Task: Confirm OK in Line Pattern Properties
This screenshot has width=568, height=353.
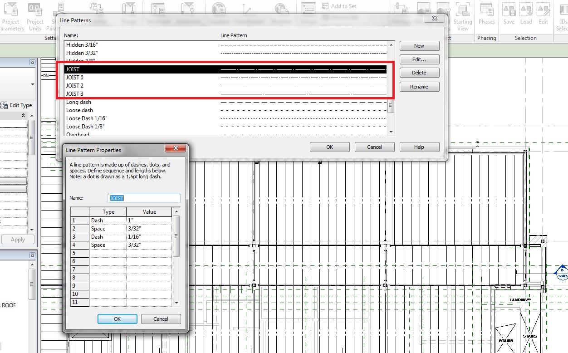Action: pos(117,319)
